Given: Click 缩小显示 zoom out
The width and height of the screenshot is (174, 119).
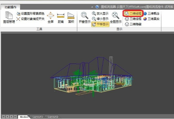Looking at the screenshot, I should pos(100,19).
